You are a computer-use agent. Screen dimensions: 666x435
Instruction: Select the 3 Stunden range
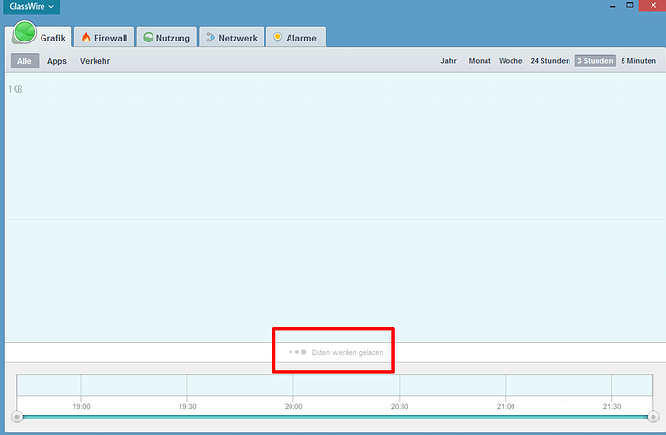point(595,61)
